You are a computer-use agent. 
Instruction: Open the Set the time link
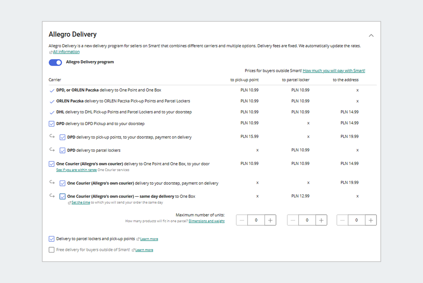tap(81, 202)
